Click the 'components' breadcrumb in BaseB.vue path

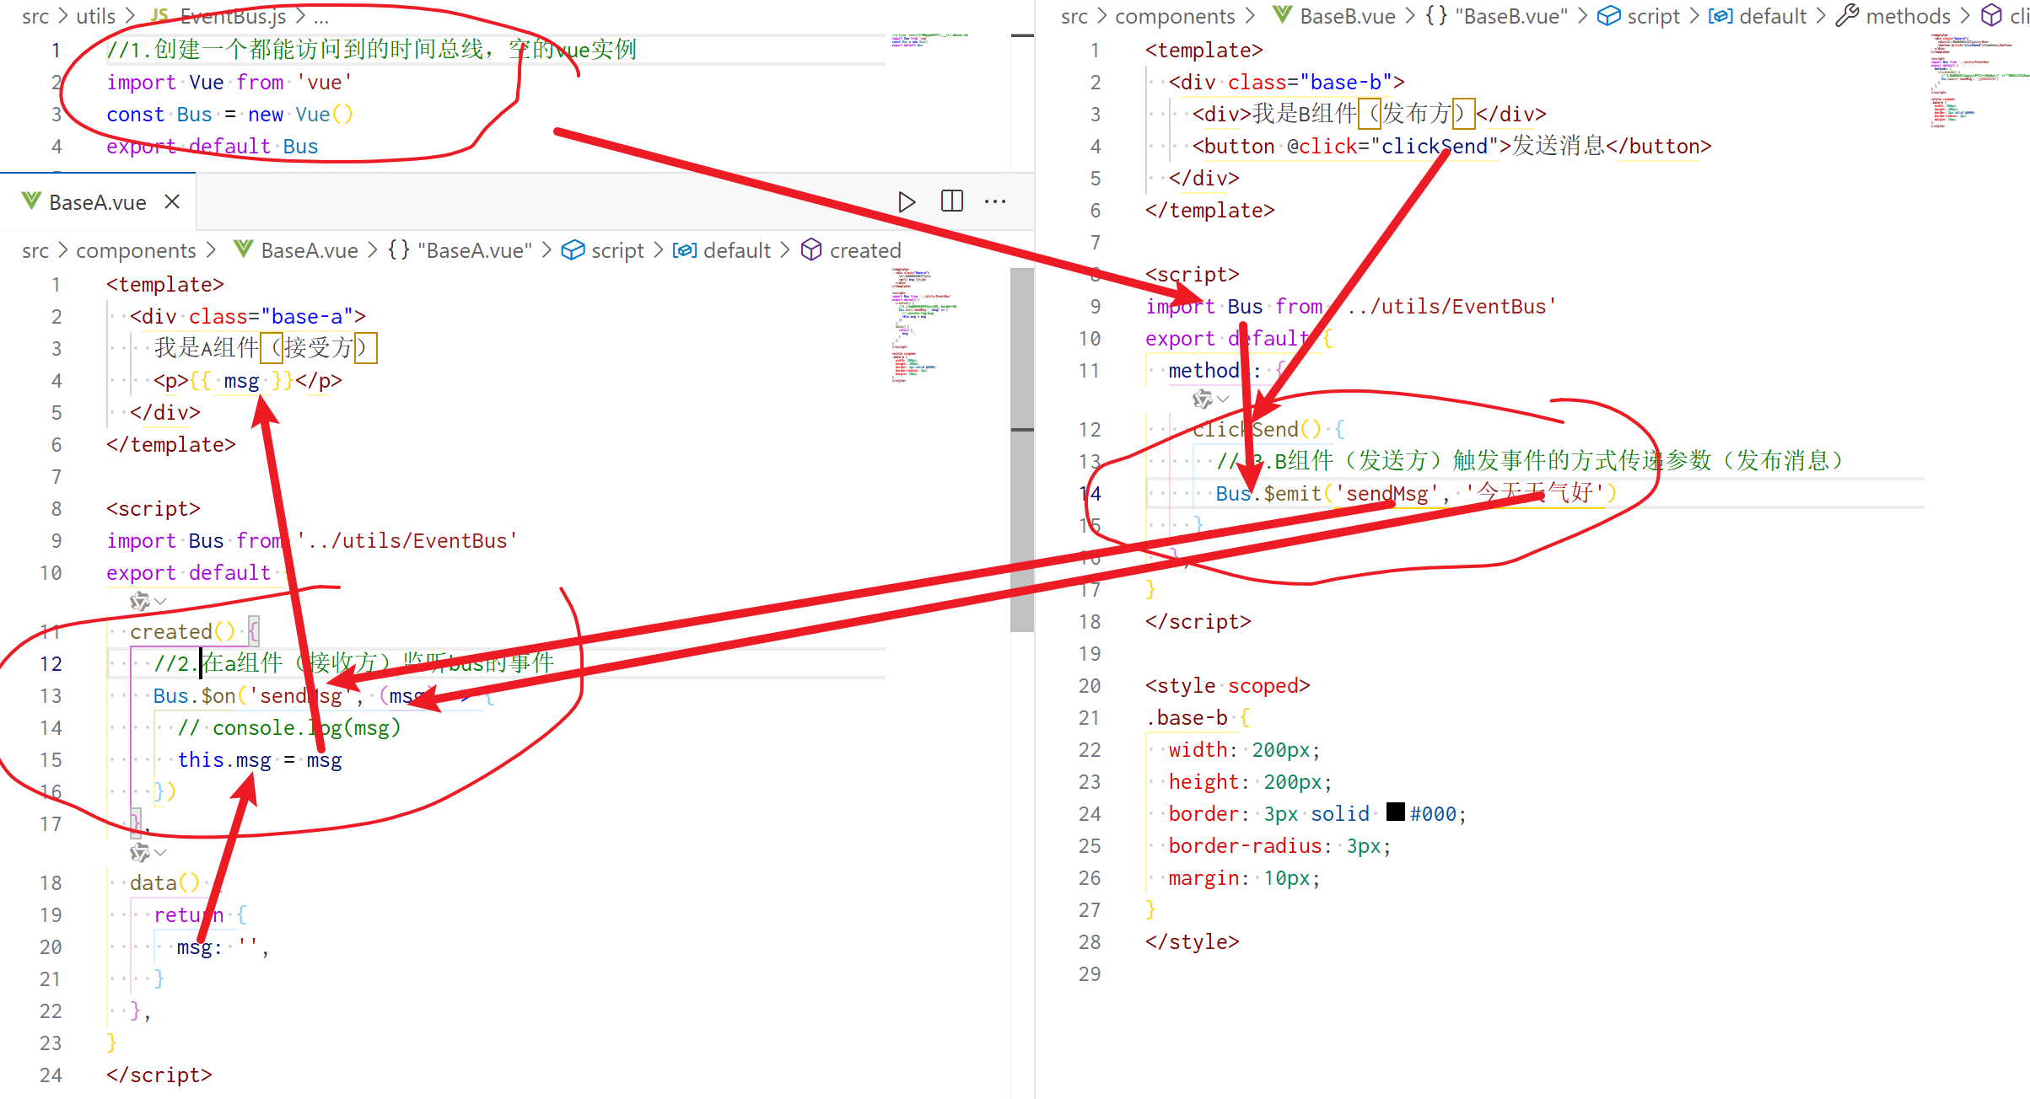(x=1174, y=16)
